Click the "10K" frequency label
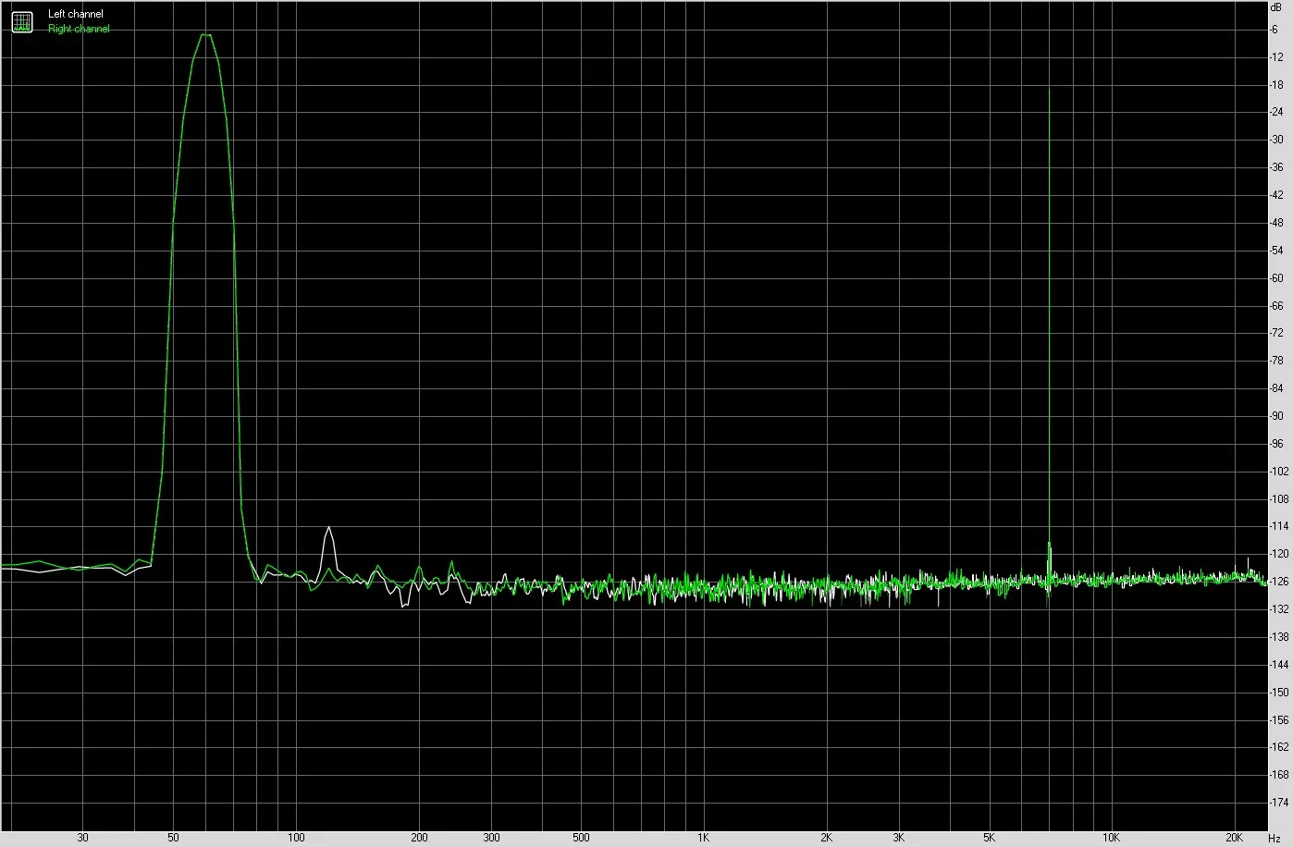The height and width of the screenshot is (847, 1293). click(1112, 838)
